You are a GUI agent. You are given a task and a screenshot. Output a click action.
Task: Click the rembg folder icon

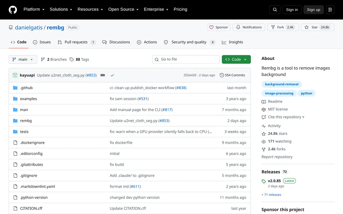(15, 121)
